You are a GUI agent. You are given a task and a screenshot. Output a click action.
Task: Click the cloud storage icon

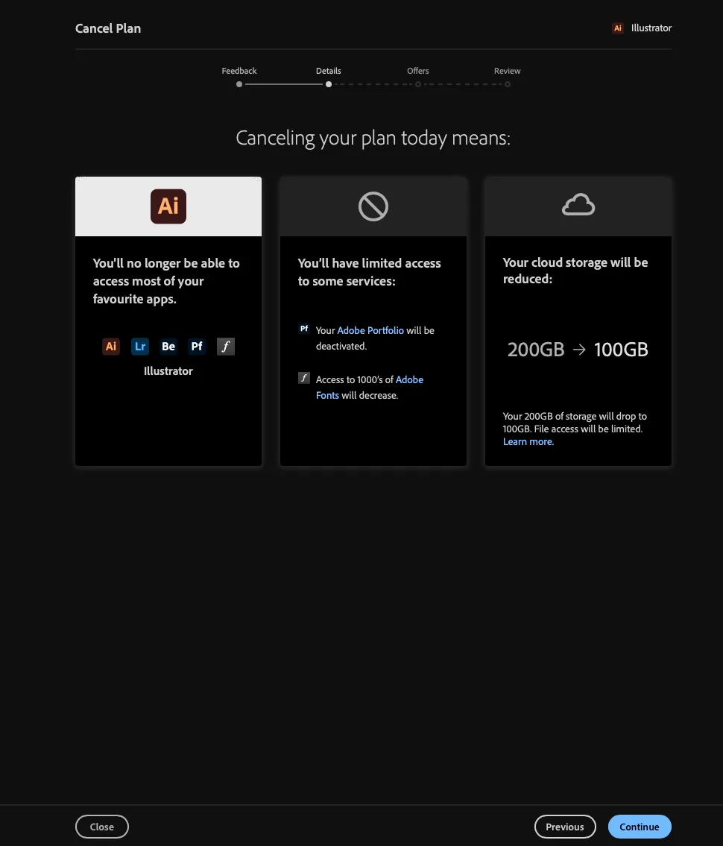coord(578,205)
